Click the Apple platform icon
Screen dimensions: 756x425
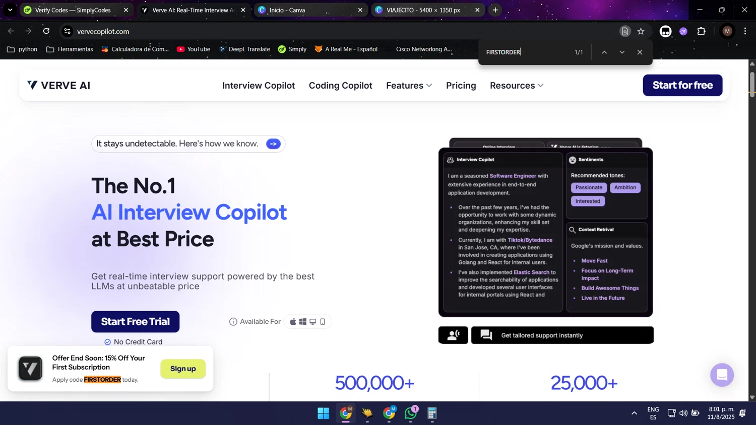pyautogui.click(x=293, y=322)
